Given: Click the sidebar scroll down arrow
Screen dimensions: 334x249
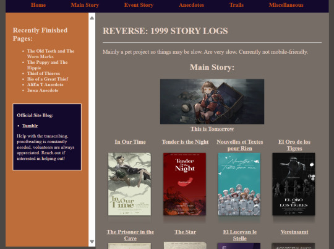Looking at the screenshot, I should pyautogui.click(x=92, y=242).
